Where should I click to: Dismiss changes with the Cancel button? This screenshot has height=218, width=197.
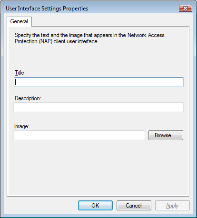134,206
